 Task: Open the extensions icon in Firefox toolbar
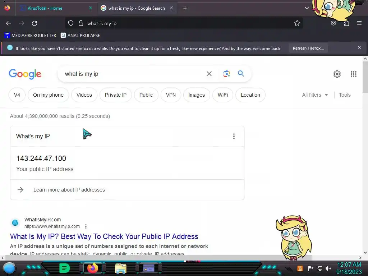(x=346, y=23)
